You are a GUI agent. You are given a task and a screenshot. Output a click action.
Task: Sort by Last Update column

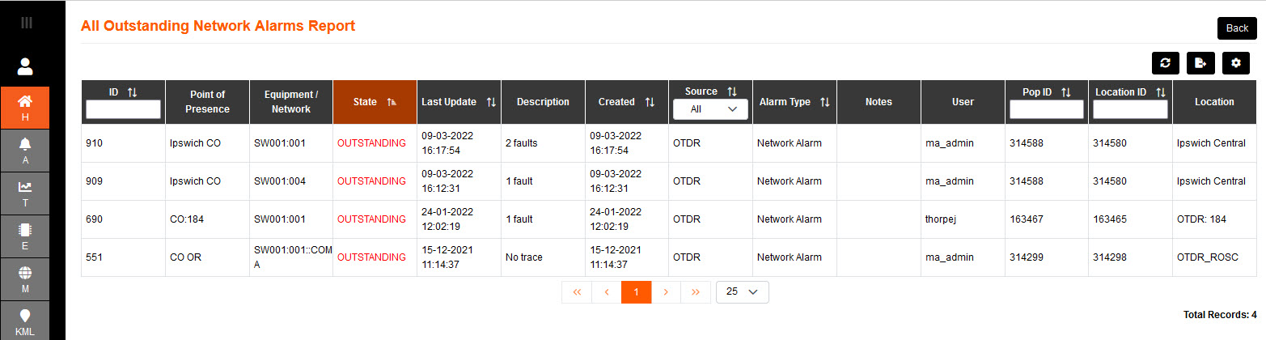tap(490, 102)
